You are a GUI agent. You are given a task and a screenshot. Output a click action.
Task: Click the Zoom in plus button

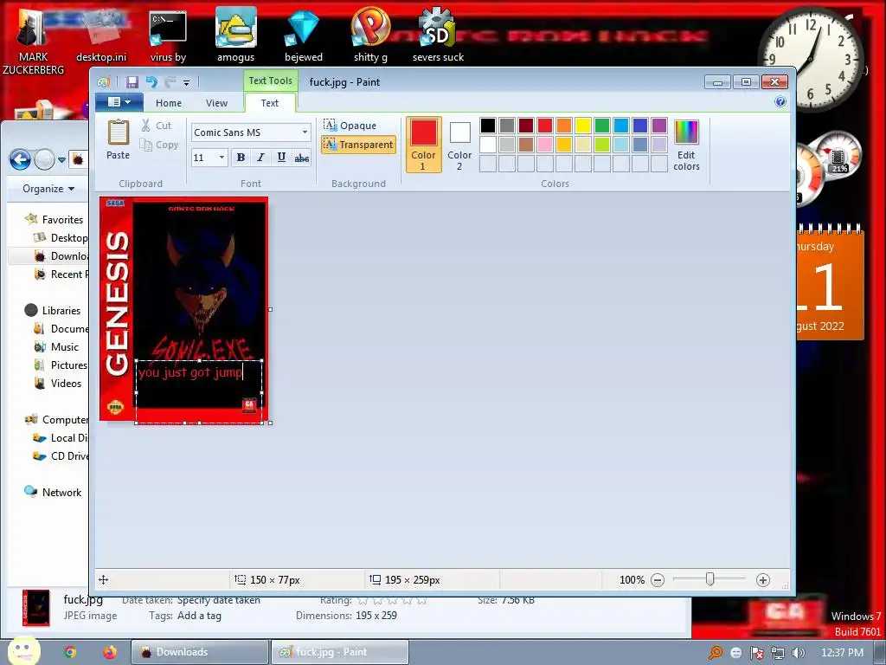click(763, 579)
